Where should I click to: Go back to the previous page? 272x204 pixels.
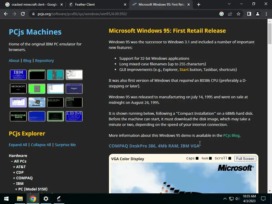[x=6, y=14]
